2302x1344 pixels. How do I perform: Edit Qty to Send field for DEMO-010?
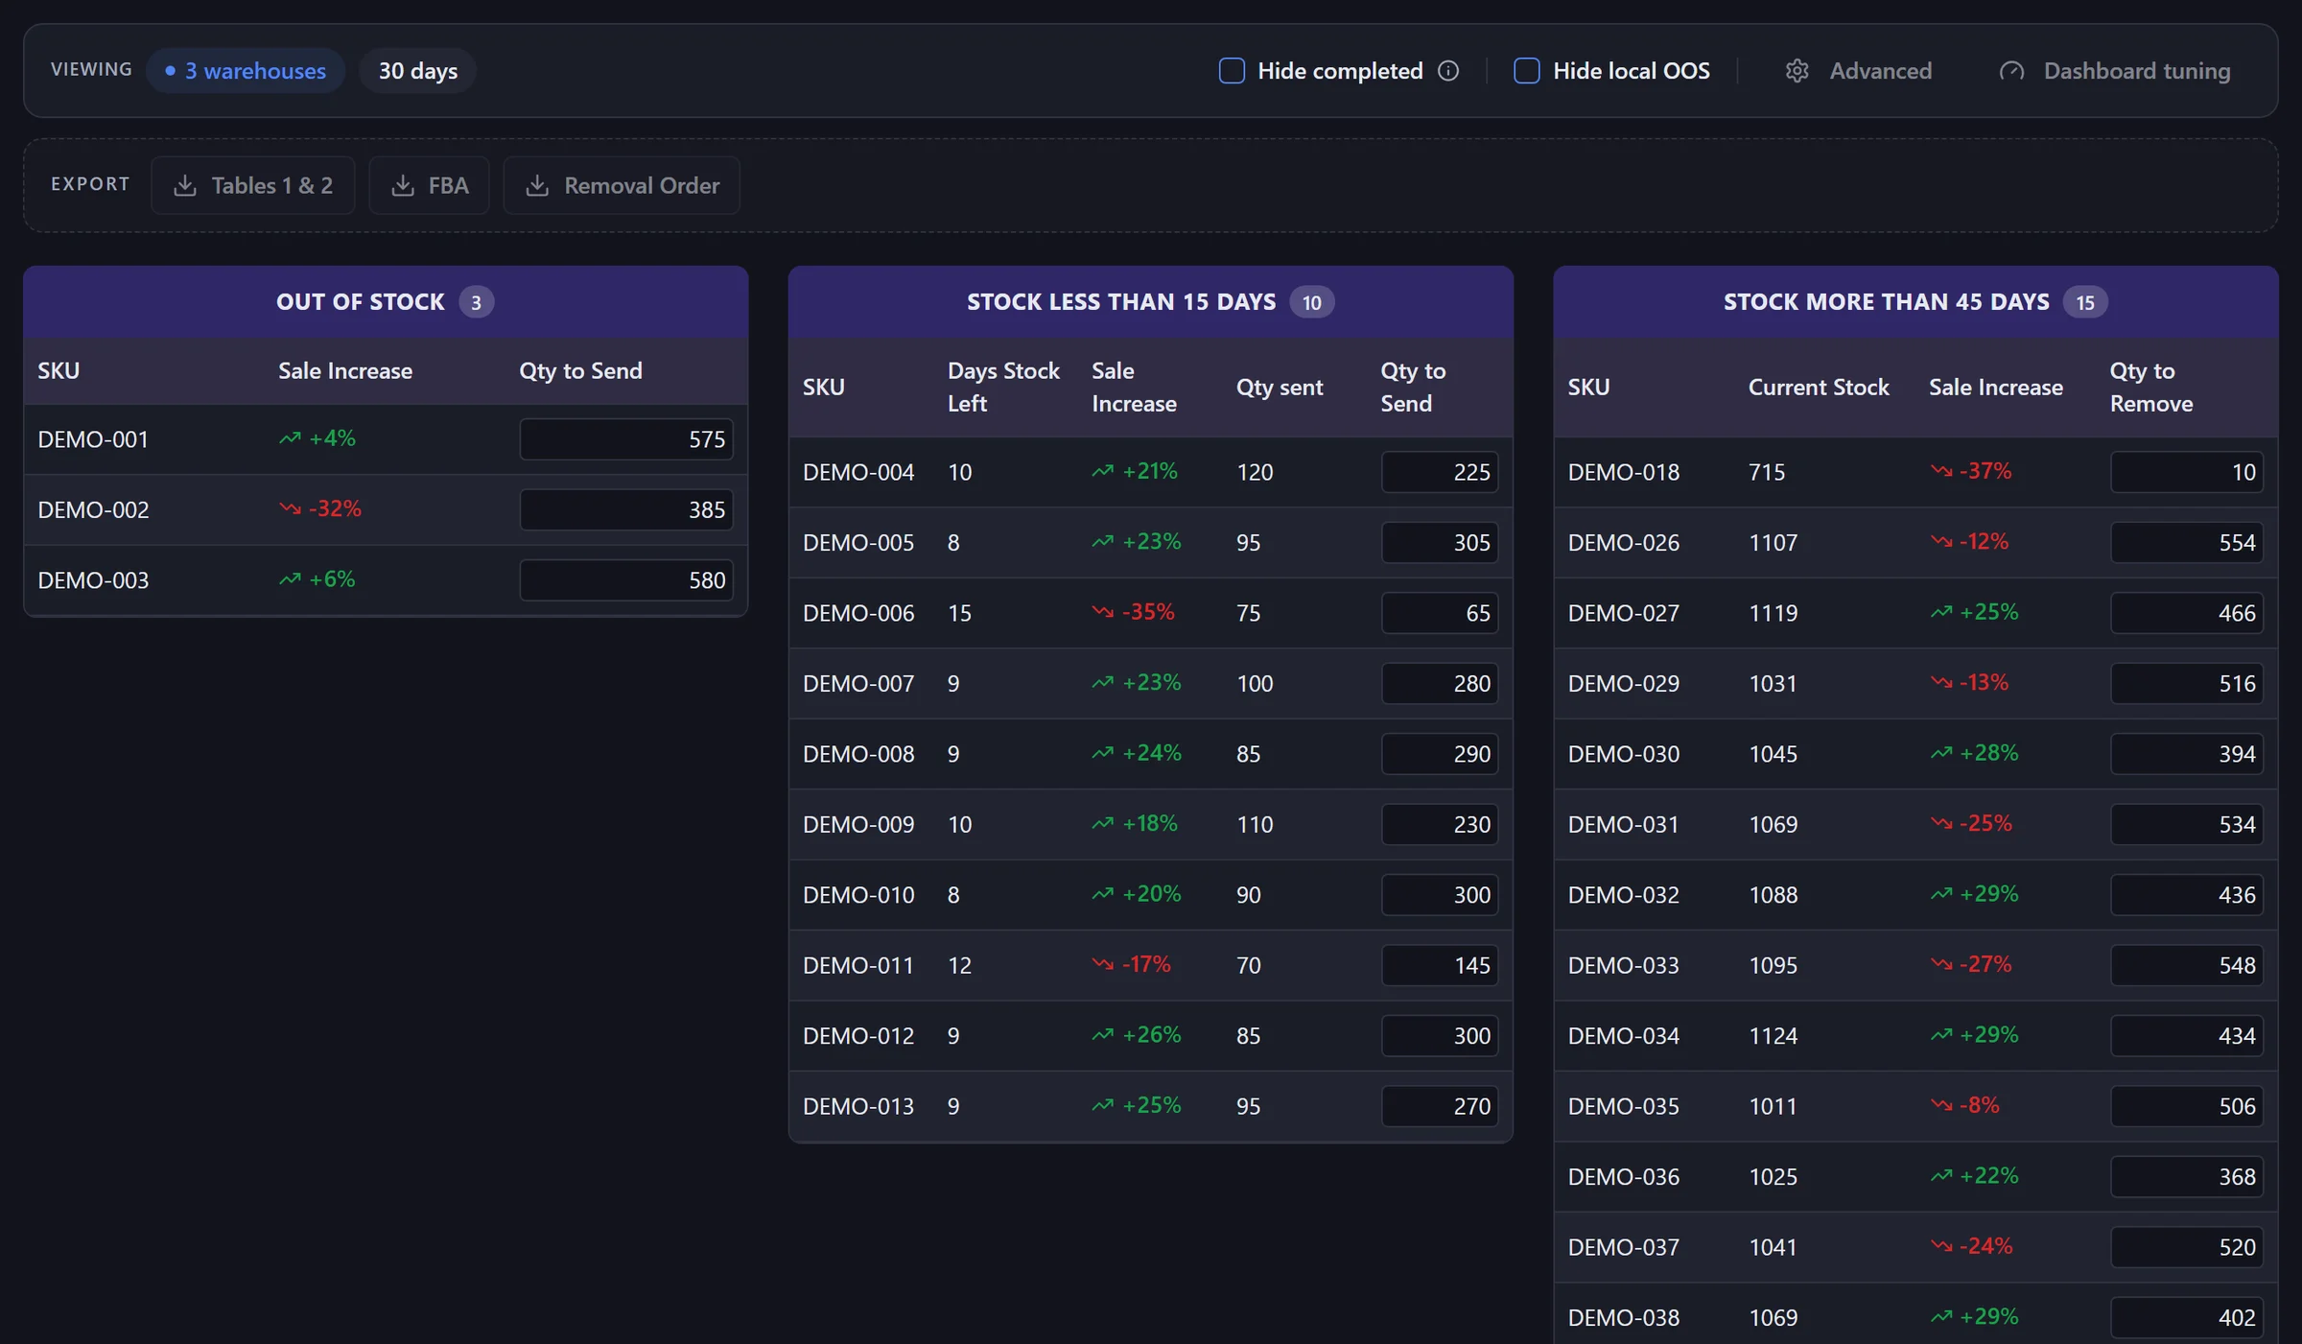1440,895
